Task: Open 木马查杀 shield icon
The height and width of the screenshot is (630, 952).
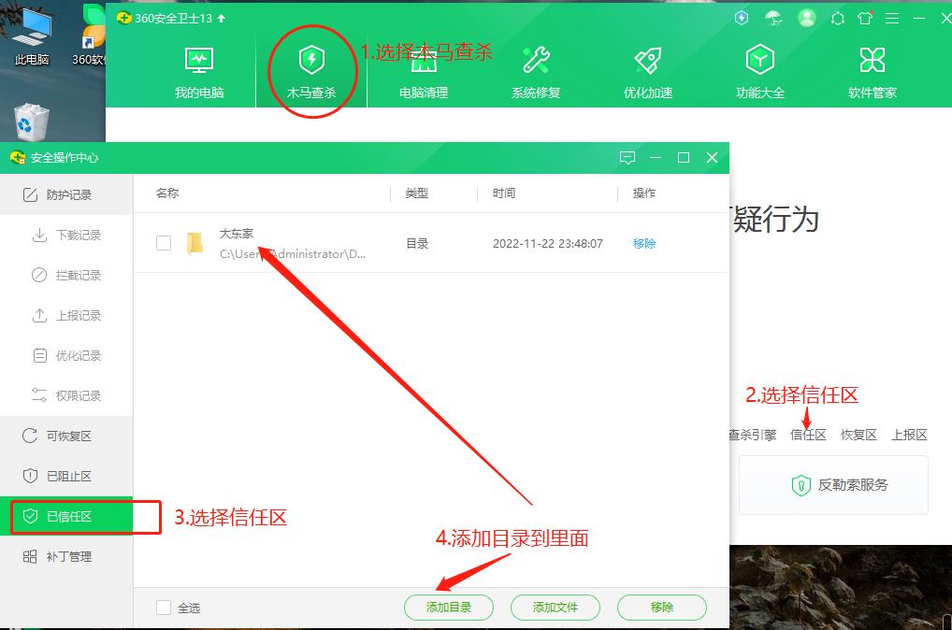Action: click(311, 62)
